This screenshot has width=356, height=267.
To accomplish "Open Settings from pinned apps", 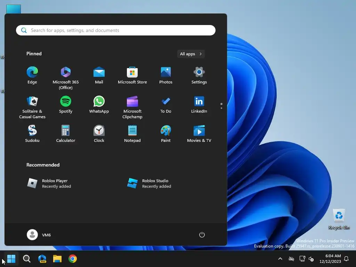I will 199,75.
